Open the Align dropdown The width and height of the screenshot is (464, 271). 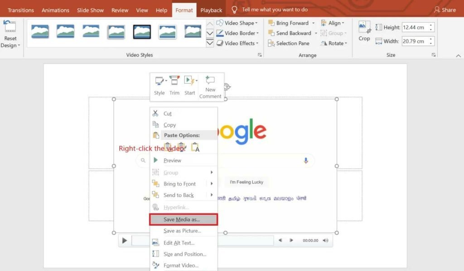333,23
